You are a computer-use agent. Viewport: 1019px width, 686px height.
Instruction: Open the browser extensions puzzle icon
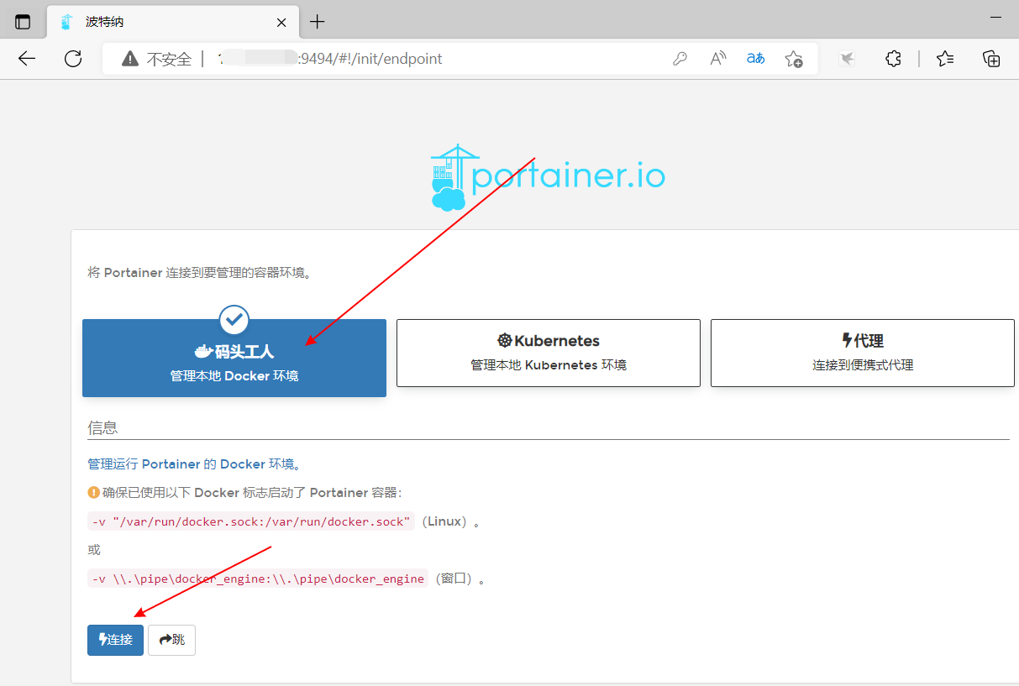coord(894,59)
